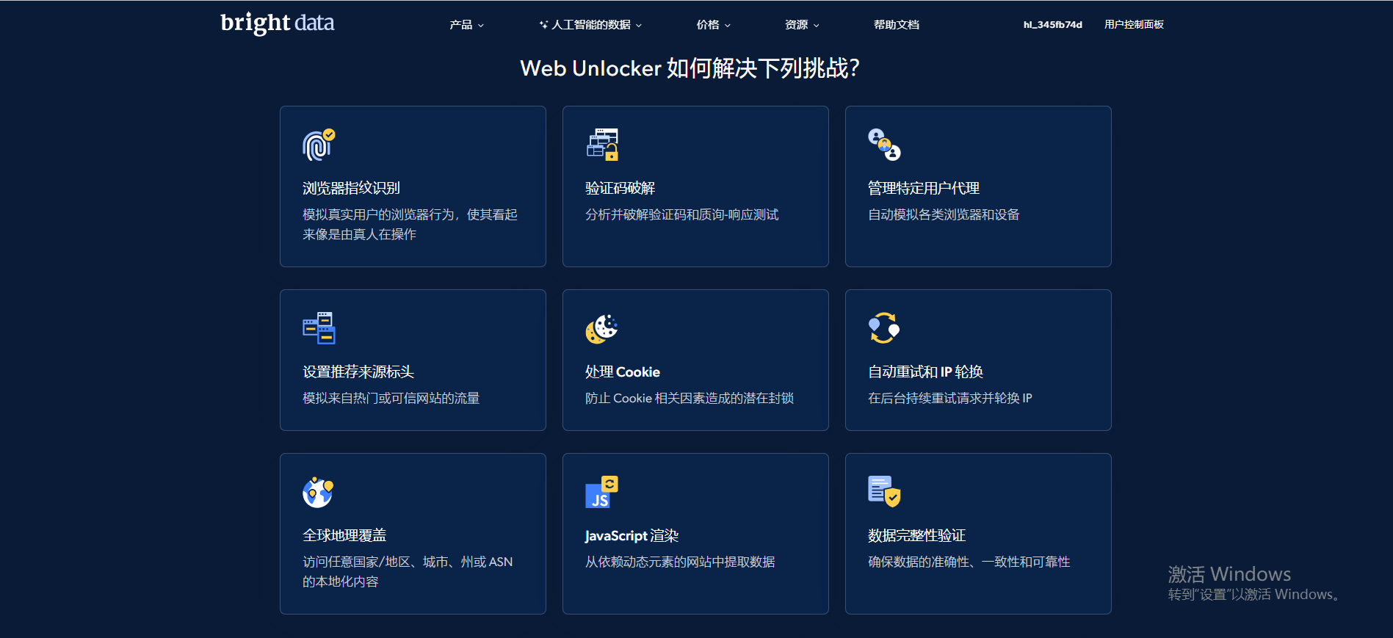Click the 全球地理覆盖 card title
This screenshot has width=1393, height=638.
344,535
